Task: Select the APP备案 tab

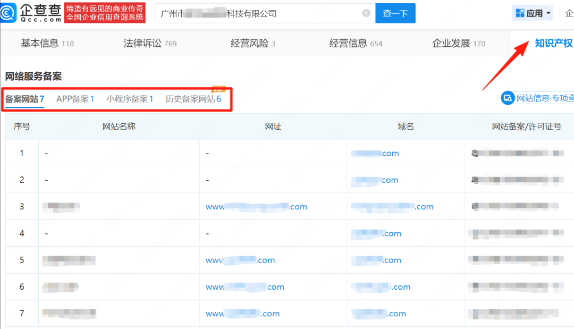Action: pyautogui.click(x=74, y=99)
